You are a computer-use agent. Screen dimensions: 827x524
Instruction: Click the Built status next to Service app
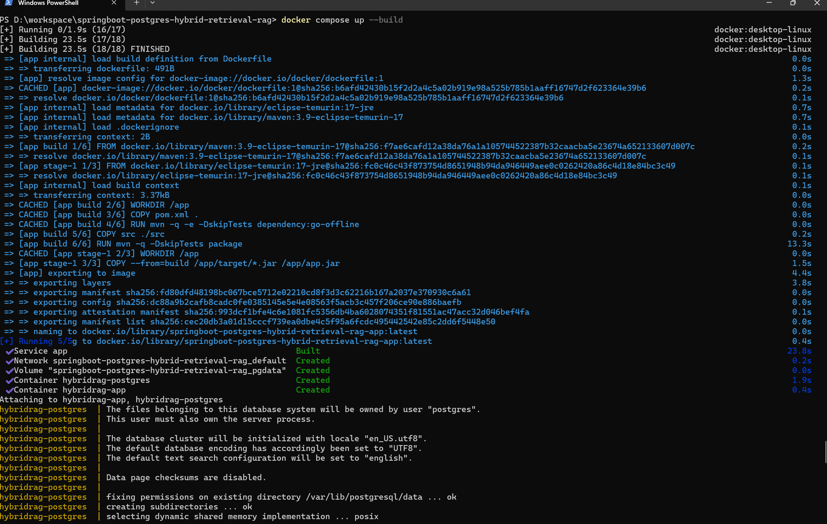[x=308, y=351]
